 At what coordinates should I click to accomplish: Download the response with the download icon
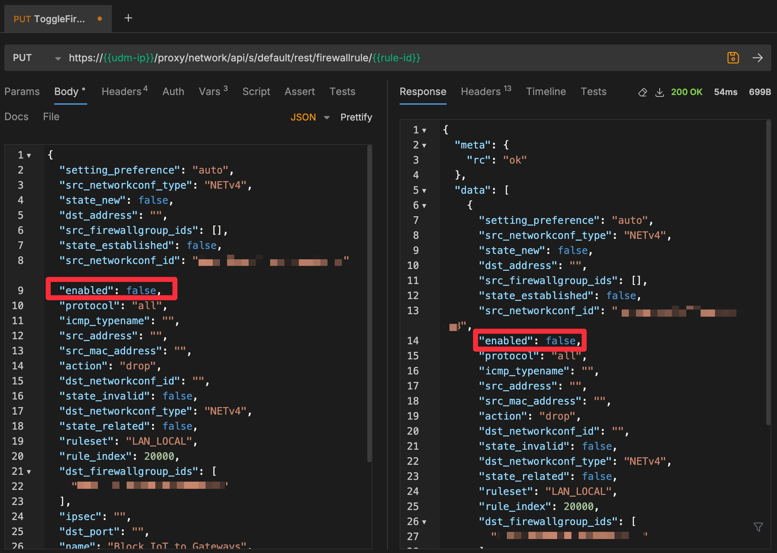pos(659,92)
